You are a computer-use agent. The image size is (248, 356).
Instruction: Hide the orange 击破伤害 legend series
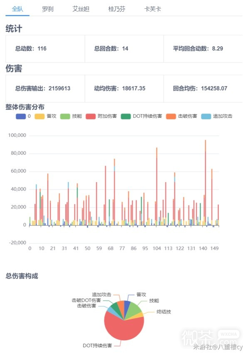point(182,116)
